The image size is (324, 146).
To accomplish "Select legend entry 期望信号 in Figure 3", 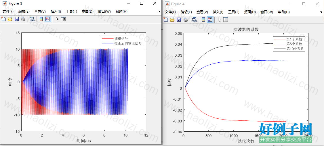I will pyautogui.click(x=121, y=39).
